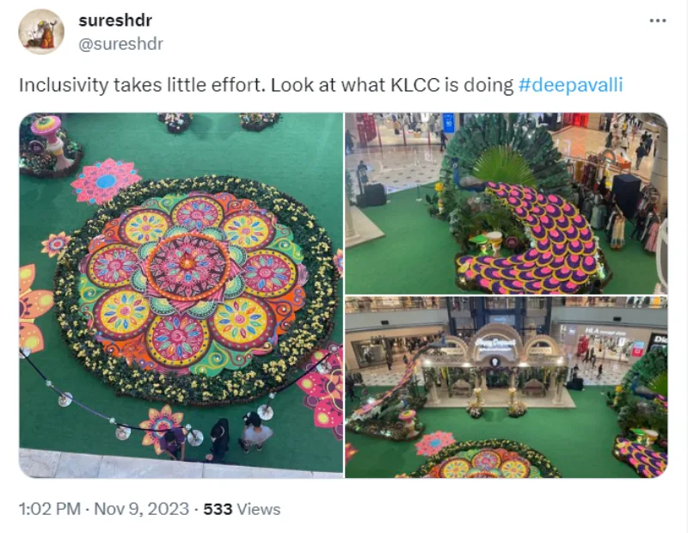The image size is (688, 533).
Task: Open the peacock decoration photo
Action: coord(507,203)
